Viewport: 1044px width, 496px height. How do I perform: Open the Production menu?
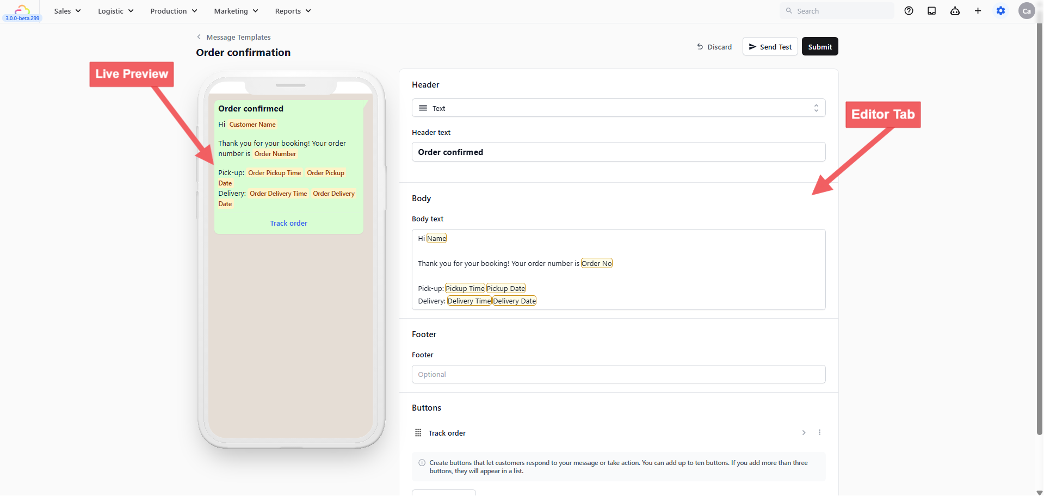pyautogui.click(x=174, y=11)
